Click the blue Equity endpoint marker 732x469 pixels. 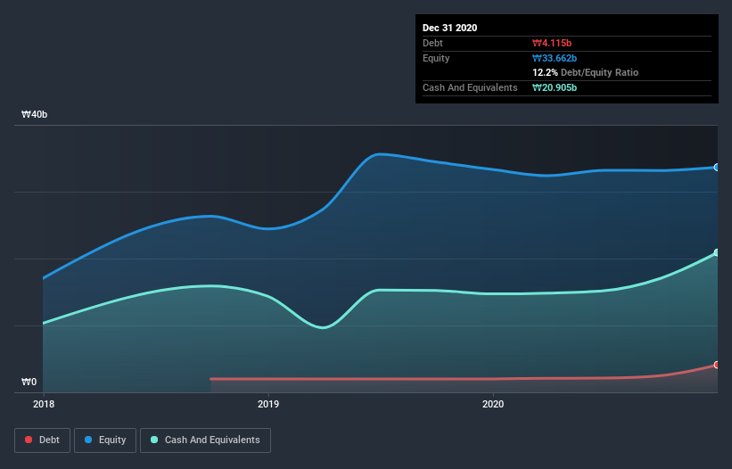[x=717, y=167]
